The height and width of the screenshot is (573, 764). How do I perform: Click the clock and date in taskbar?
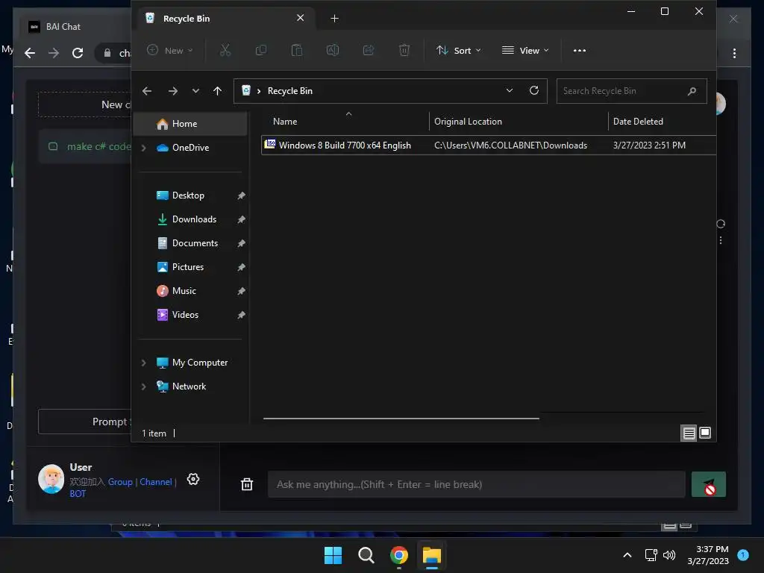click(x=708, y=555)
